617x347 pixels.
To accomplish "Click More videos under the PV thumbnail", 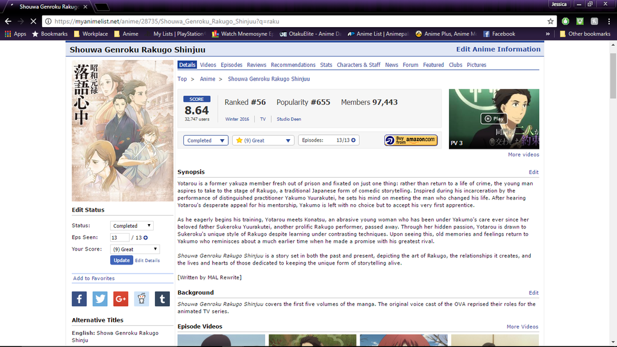I will [x=524, y=155].
